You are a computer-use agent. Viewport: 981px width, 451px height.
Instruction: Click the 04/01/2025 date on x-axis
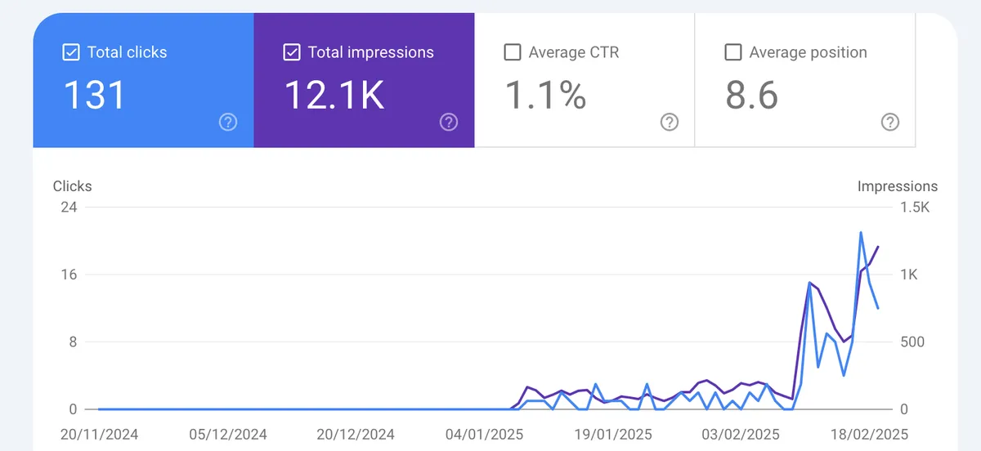(x=484, y=434)
